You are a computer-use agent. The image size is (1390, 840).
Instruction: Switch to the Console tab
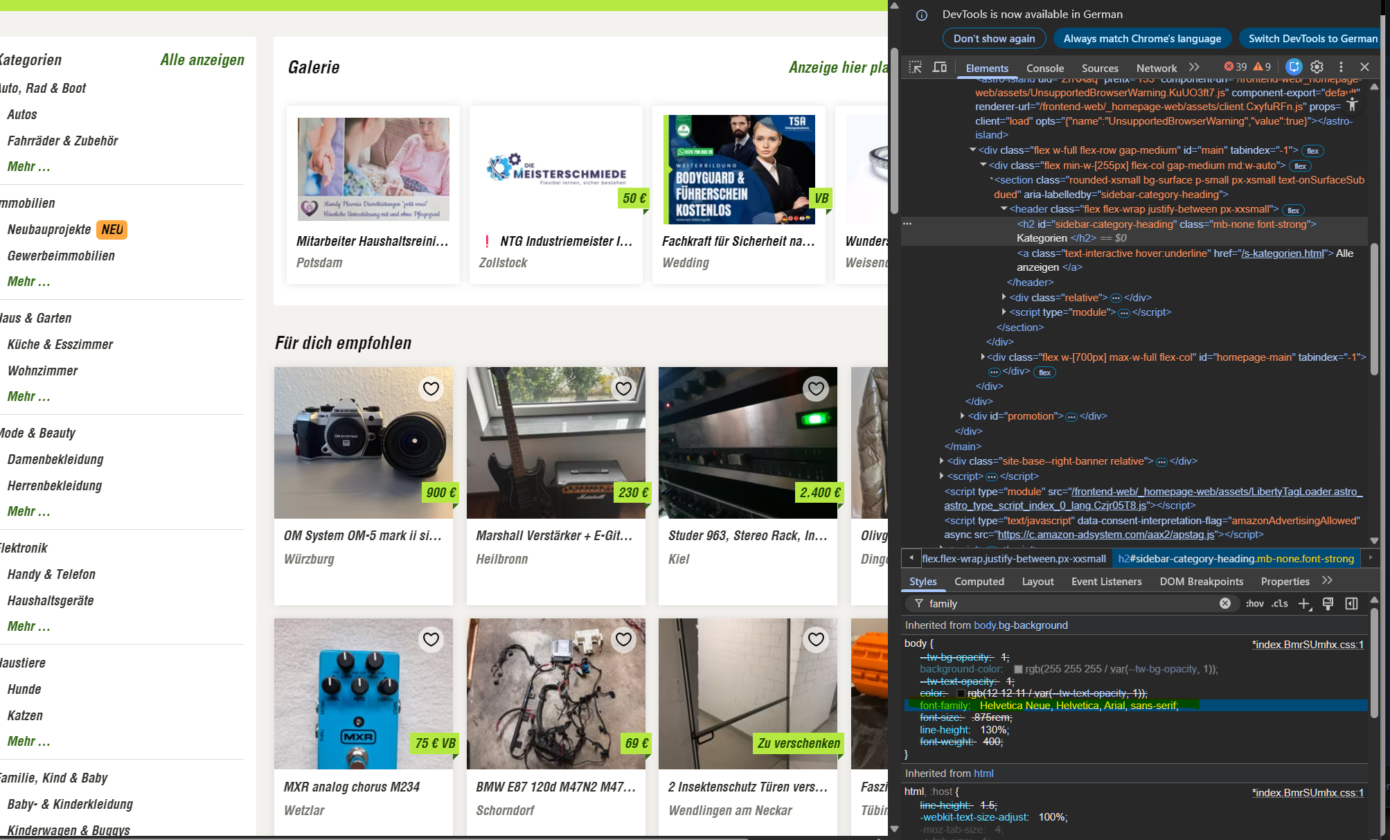point(1044,68)
